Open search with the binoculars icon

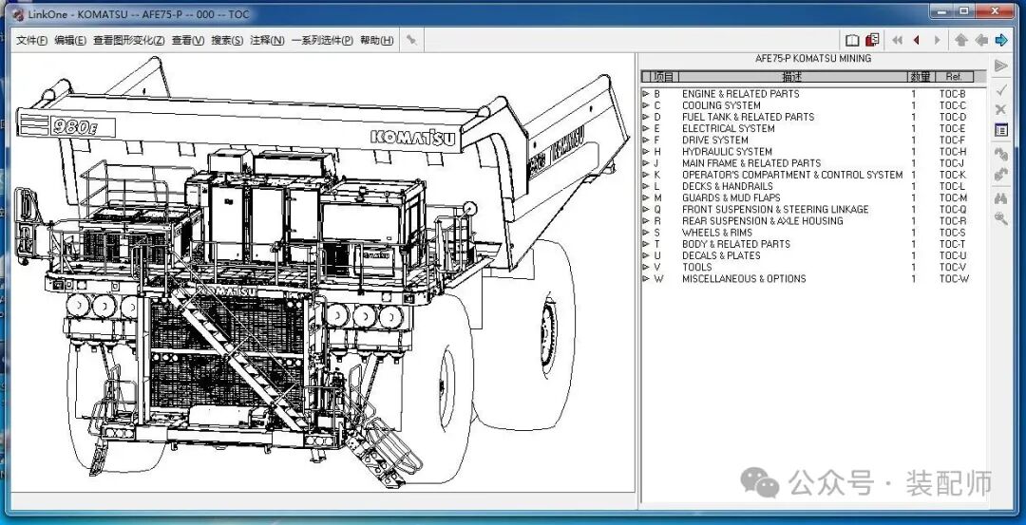[1000, 198]
